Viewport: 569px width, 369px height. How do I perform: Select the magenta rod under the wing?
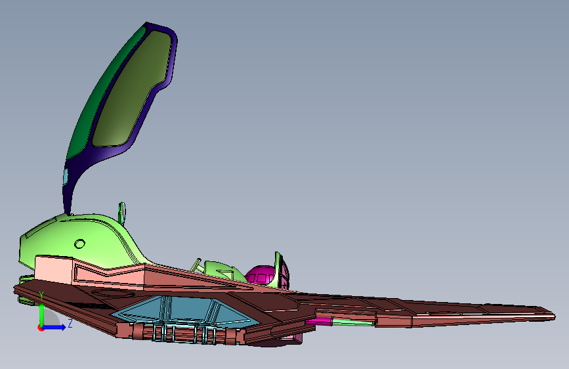(318, 320)
